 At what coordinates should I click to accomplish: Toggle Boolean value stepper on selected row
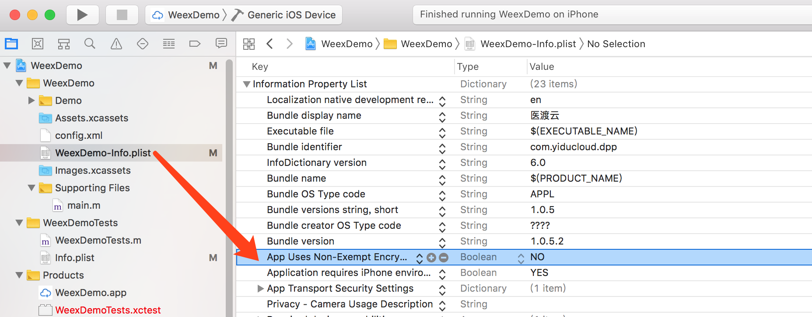[x=521, y=258]
